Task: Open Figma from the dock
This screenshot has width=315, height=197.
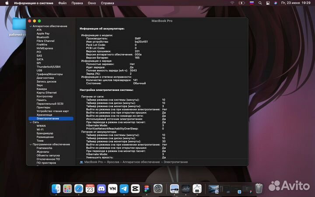Action: point(147,189)
